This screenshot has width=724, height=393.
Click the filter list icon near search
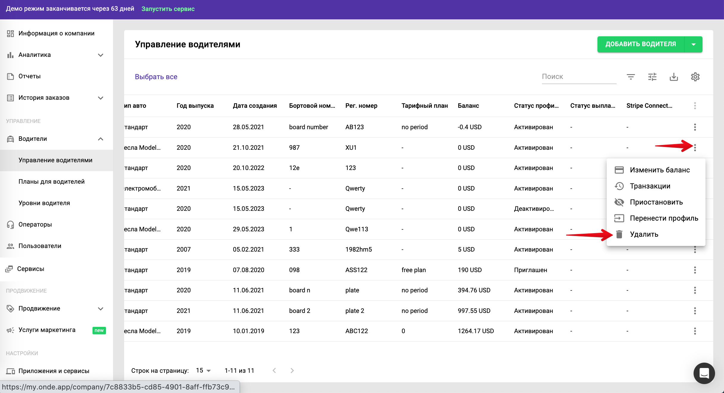631,77
